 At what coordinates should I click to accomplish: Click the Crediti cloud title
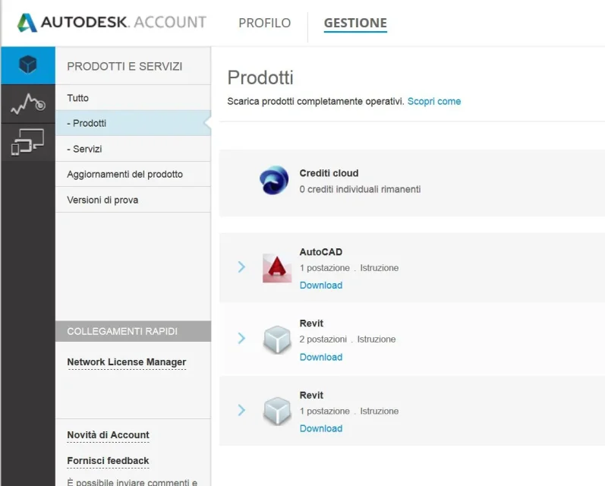pyautogui.click(x=329, y=173)
